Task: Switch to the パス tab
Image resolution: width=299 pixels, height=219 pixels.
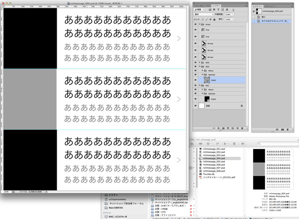Action: 208,6
